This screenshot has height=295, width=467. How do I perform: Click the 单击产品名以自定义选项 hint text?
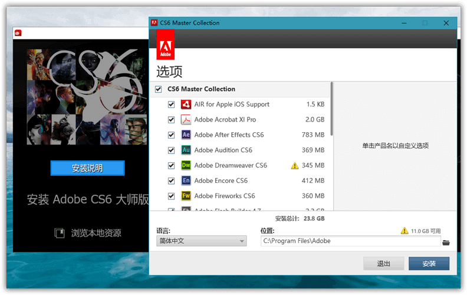[x=395, y=146]
